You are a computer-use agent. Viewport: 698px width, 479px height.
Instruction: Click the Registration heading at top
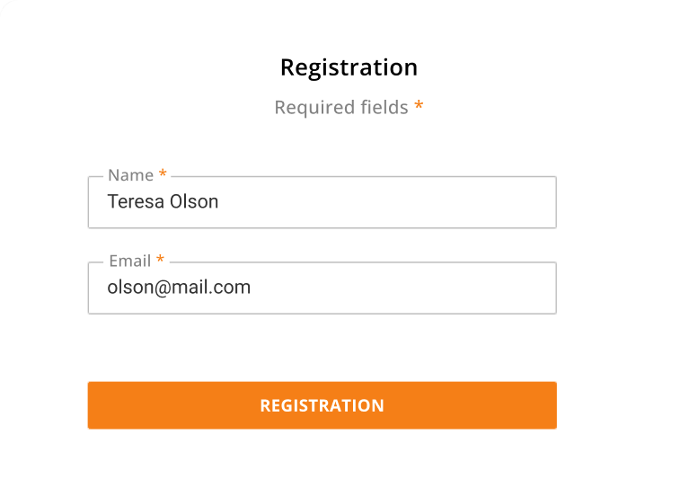point(349,67)
